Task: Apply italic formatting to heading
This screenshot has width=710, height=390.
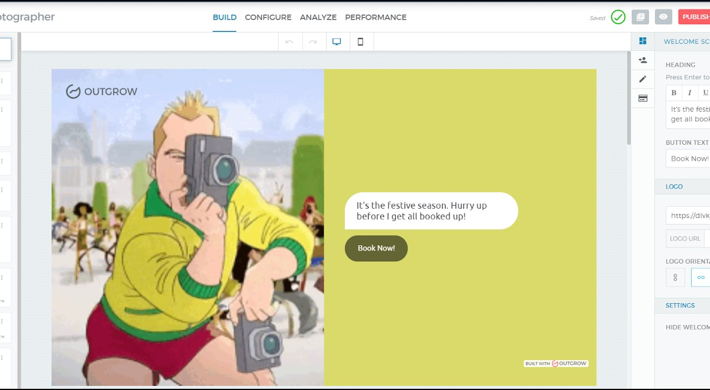Action: 689,93
